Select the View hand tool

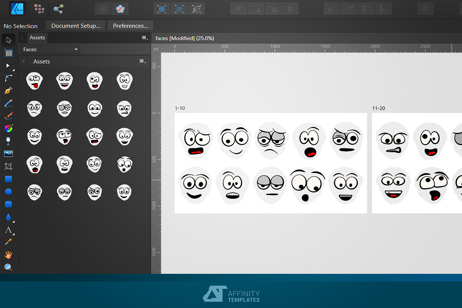coord(8,254)
